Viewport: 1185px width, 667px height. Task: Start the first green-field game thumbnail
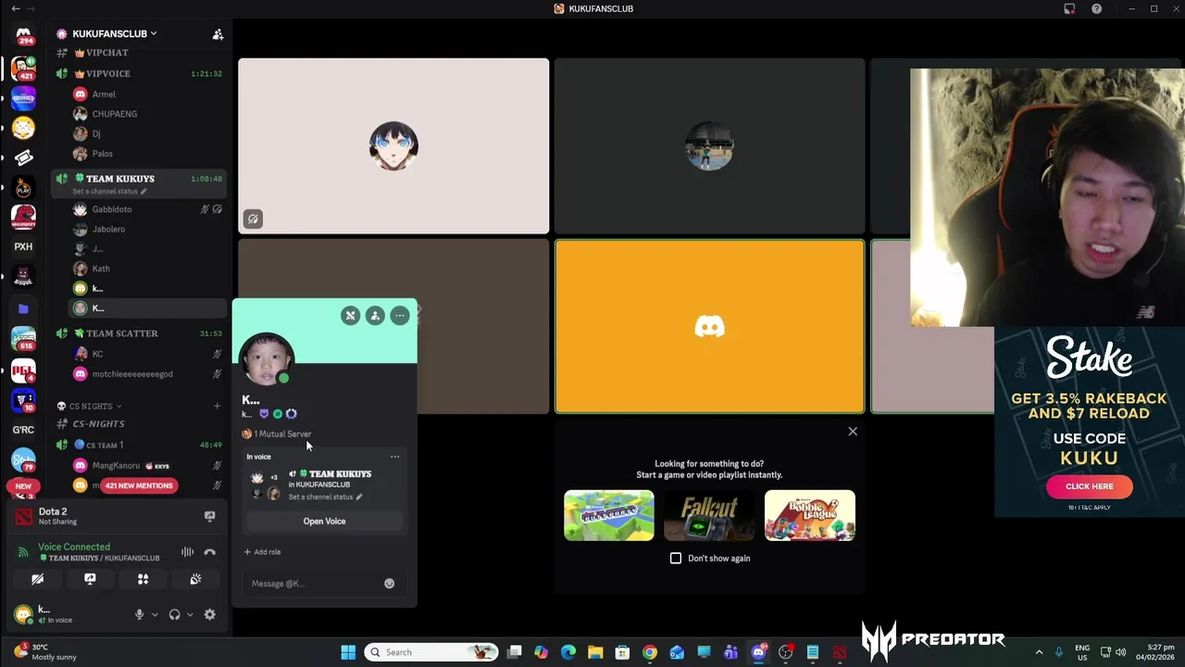609,516
